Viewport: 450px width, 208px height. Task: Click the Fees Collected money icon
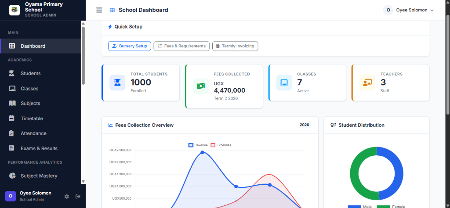pyautogui.click(x=200, y=86)
